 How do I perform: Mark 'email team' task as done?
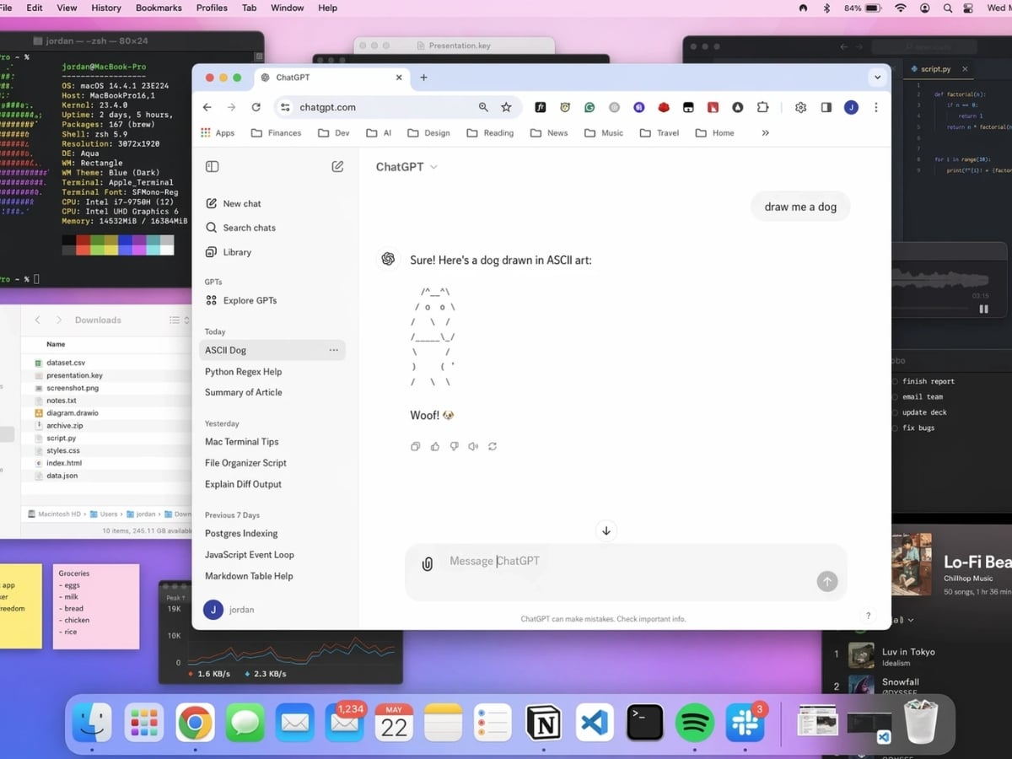coord(895,396)
